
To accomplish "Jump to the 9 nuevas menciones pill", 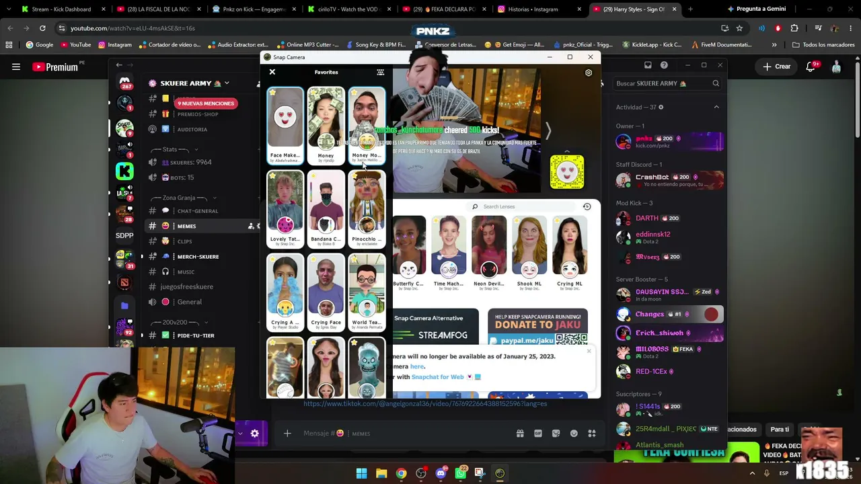I will (x=206, y=104).
